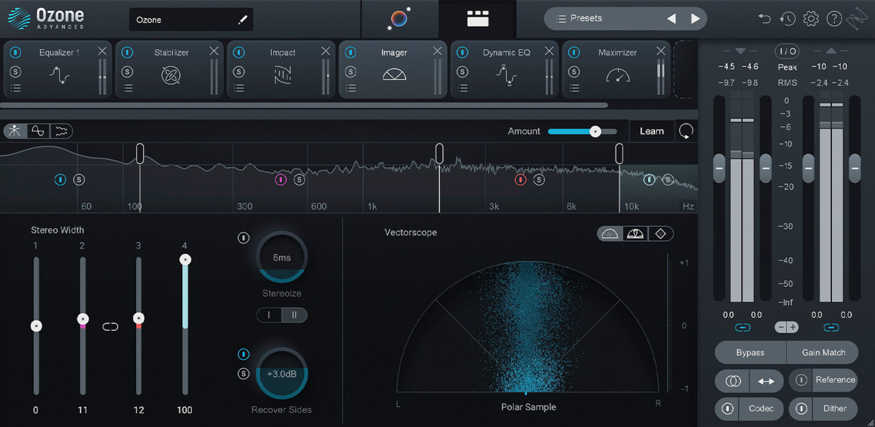The height and width of the screenshot is (427, 875).
Task: Open the Equalizer 1 preset options list
Action: coord(16,88)
